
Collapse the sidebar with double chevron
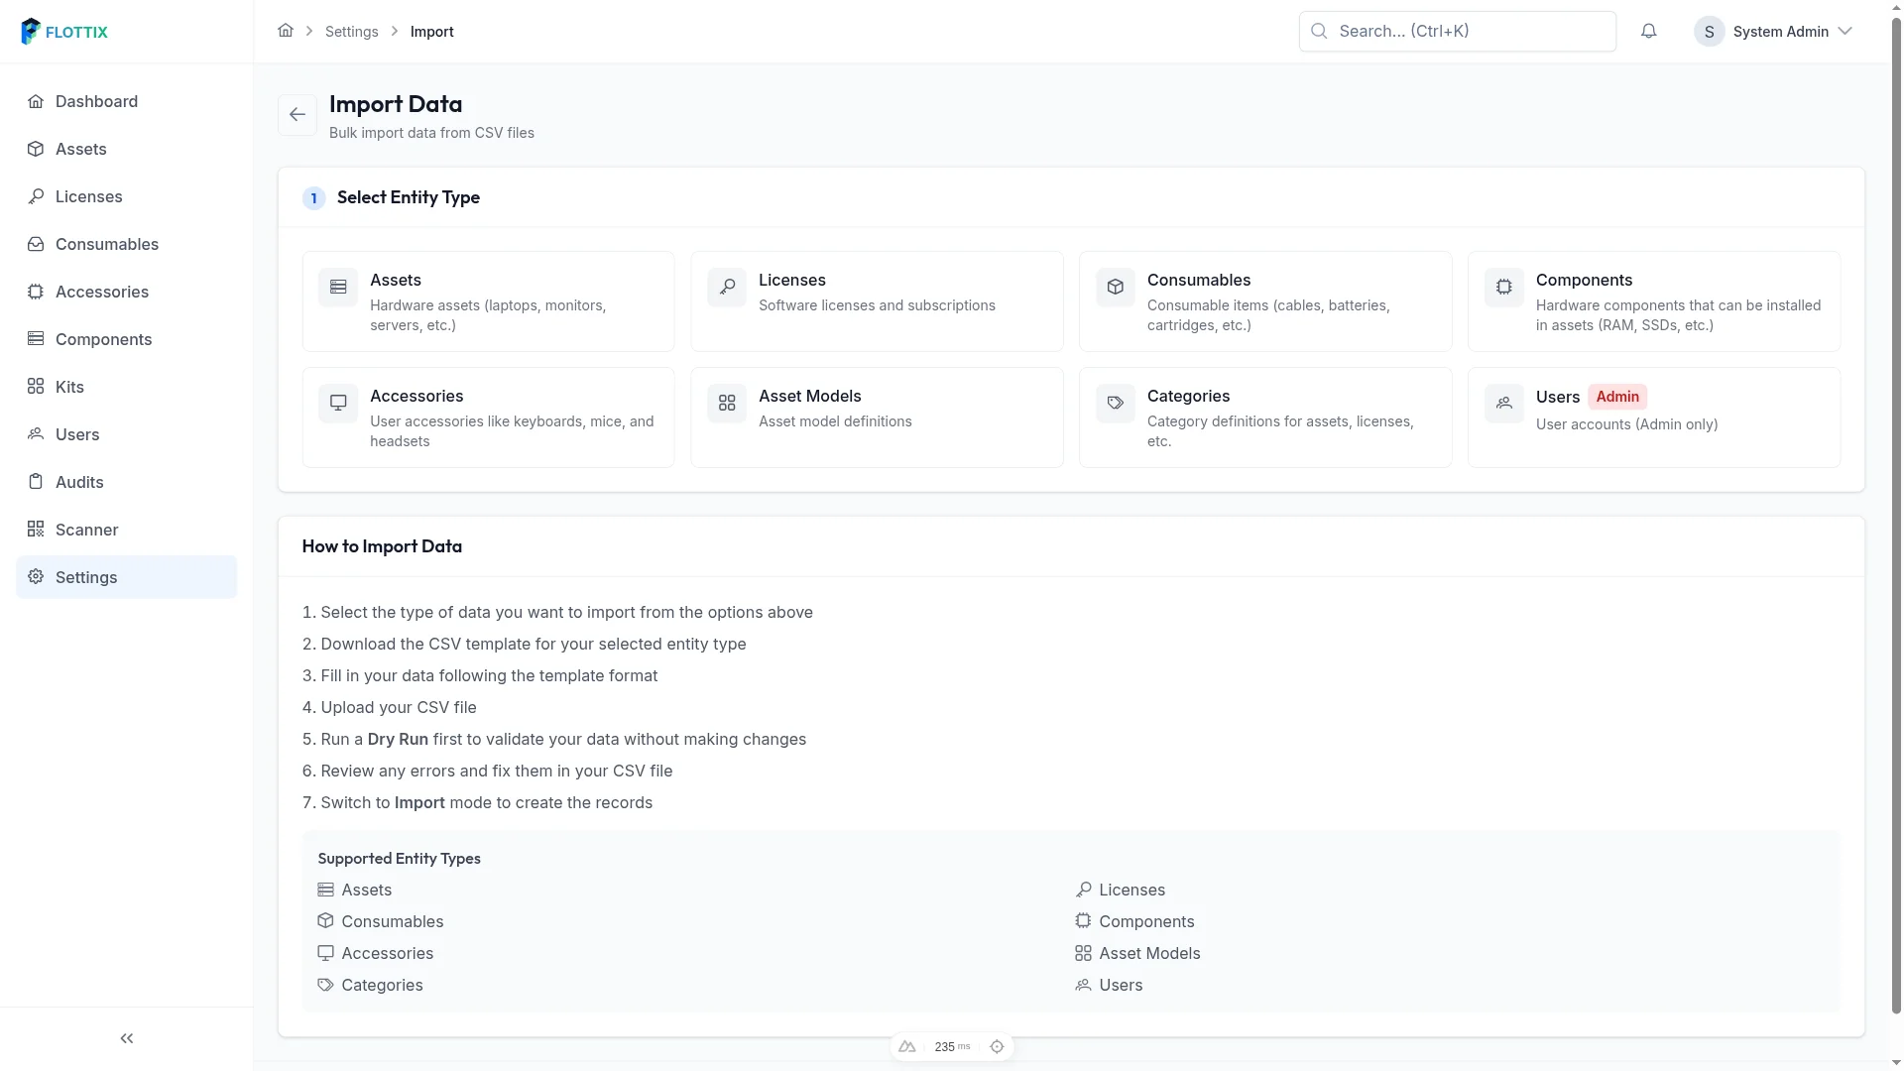pyautogui.click(x=127, y=1038)
